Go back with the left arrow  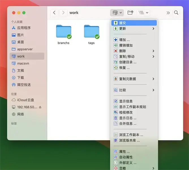tap(54, 12)
